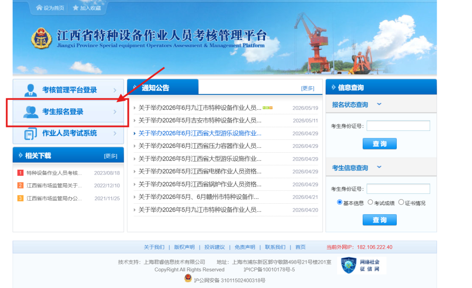The width and height of the screenshot is (472, 288).
Task: Click the double-arrow icon beside 相关下载
Action: (21, 155)
